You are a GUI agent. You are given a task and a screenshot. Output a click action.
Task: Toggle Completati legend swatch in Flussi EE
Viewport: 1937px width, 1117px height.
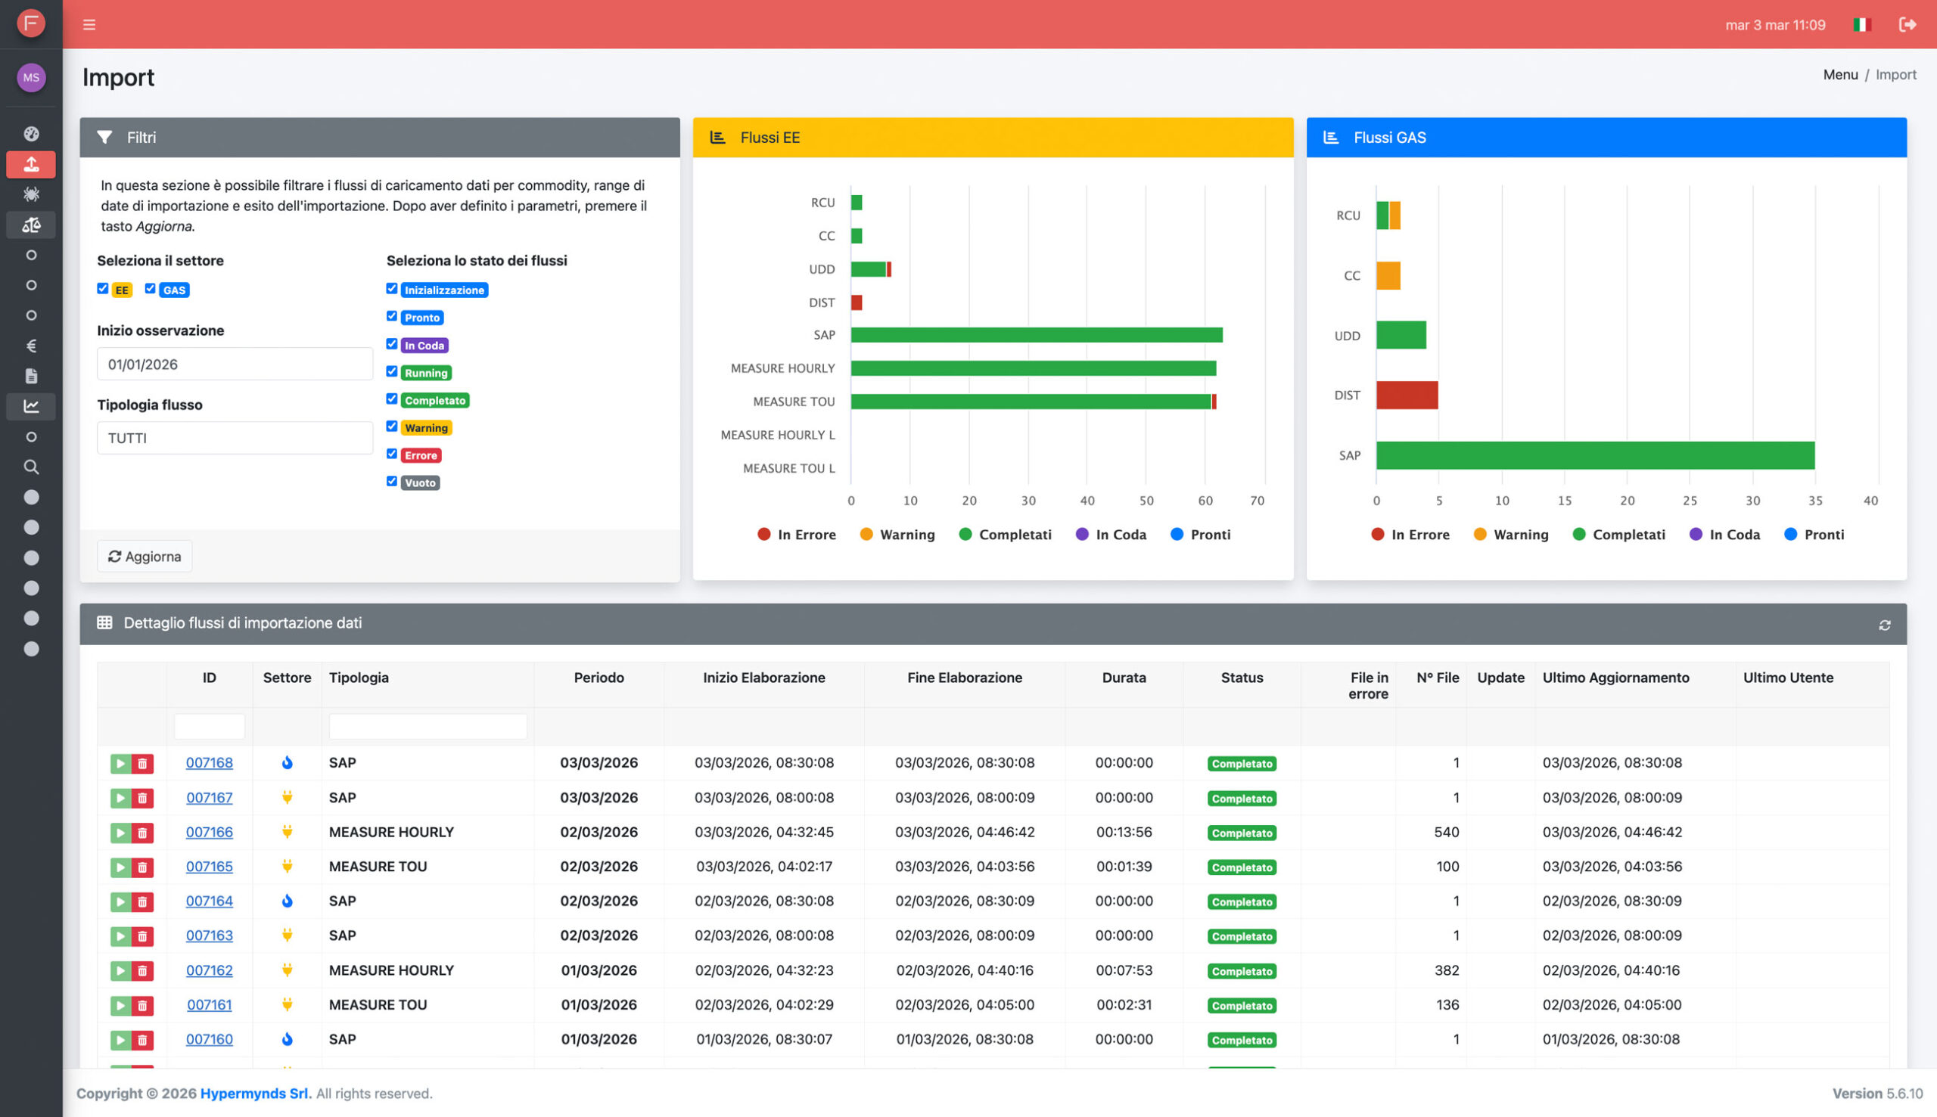[965, 535]
